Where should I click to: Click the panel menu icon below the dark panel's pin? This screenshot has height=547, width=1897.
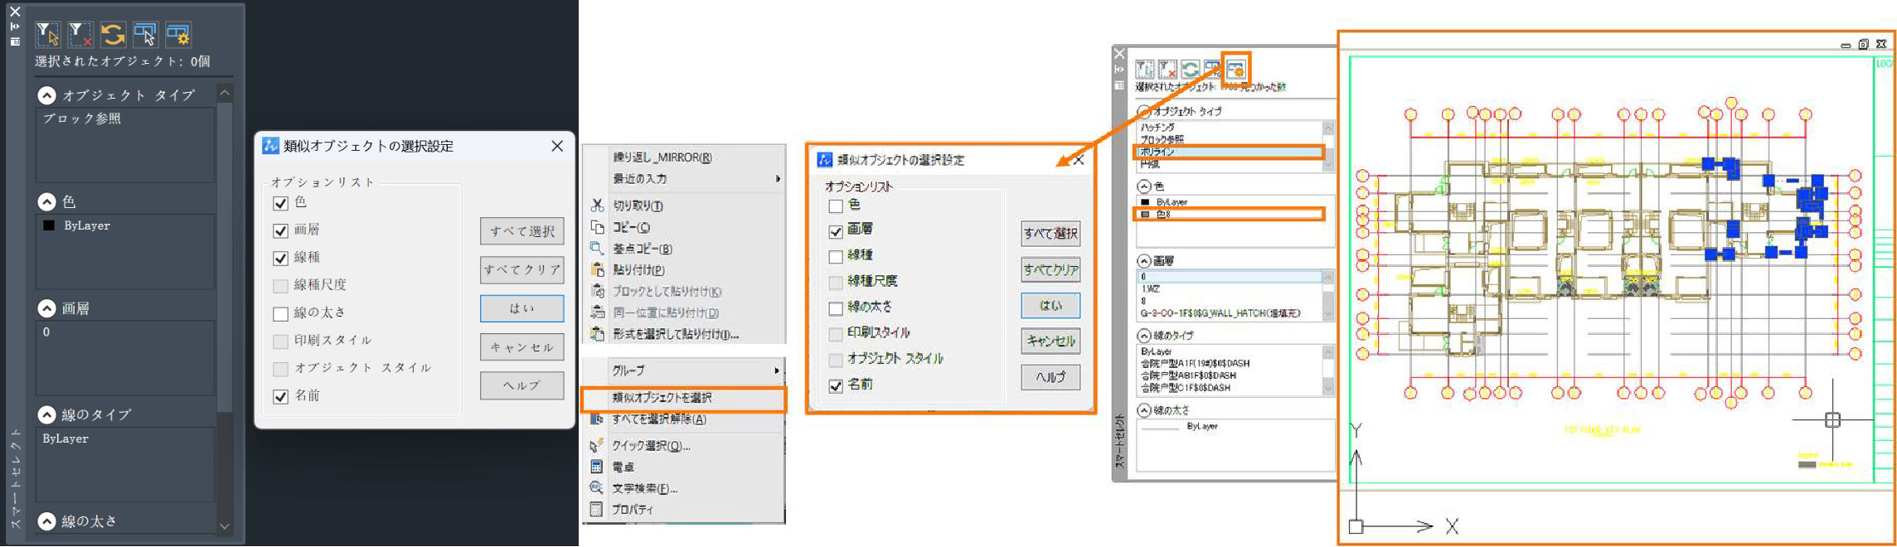pos(15,41)
